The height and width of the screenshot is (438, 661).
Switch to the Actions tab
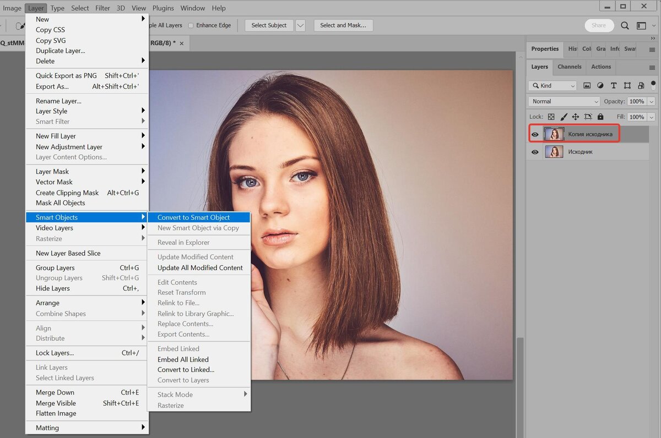(601, 67)
